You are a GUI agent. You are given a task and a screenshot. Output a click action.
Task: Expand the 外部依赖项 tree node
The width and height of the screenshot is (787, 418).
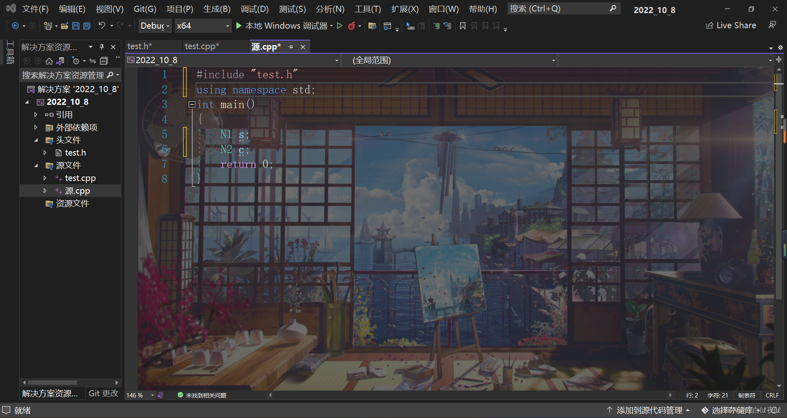point(36,127)
